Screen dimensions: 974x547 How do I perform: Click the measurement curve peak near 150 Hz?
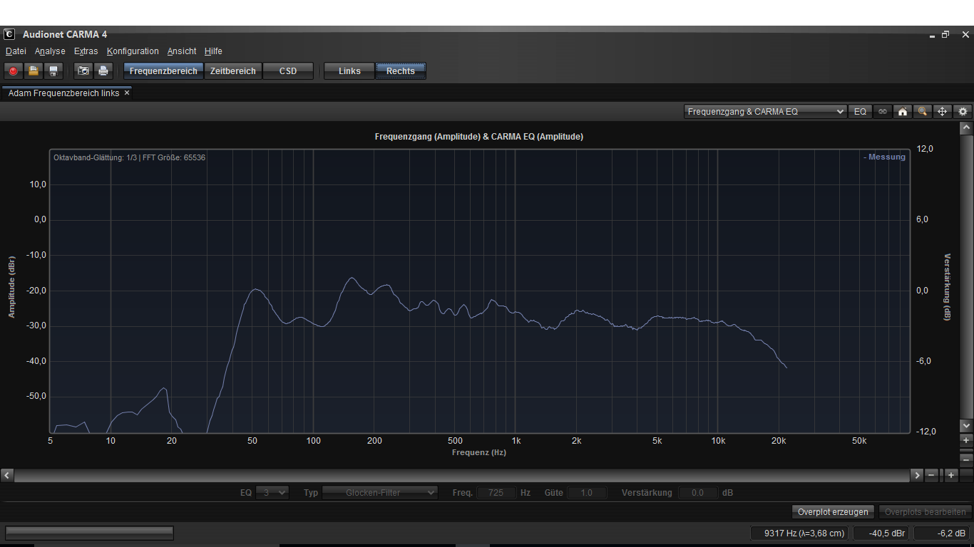(352, 278)
